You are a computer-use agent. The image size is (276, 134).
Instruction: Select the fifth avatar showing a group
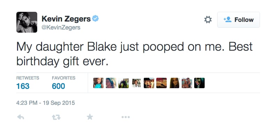click(x=149, y=83)
